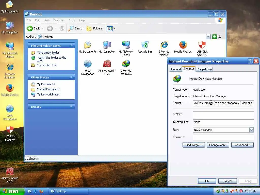Open the Favorites menu
This screenshot has width=260, height=195.
coord(59,20)
